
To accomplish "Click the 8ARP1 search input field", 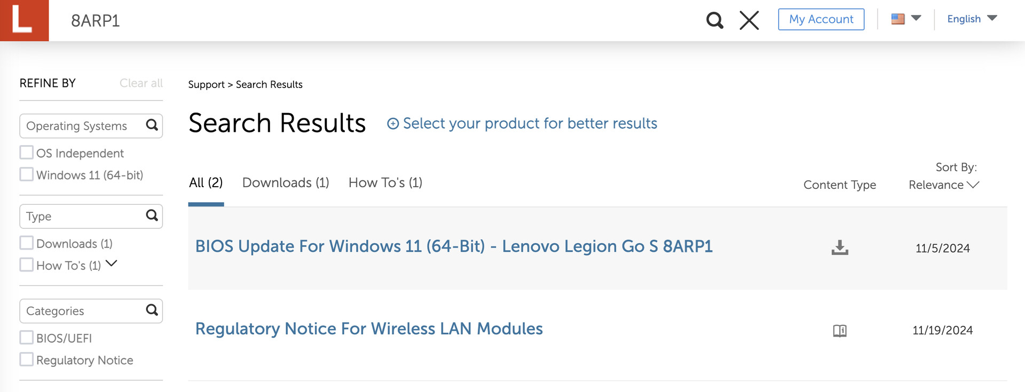I will 320,21.
